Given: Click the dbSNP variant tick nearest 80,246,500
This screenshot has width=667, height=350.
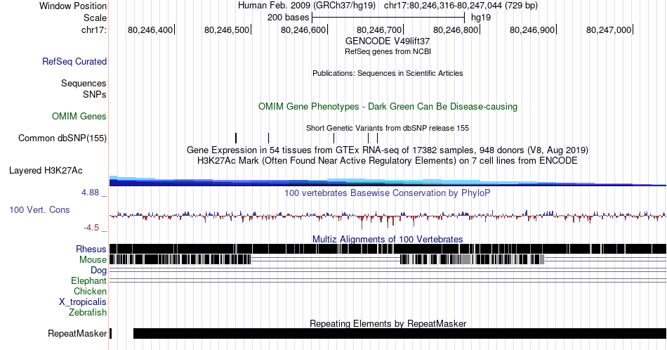Looking at the screenshot, I should [236, 138].
